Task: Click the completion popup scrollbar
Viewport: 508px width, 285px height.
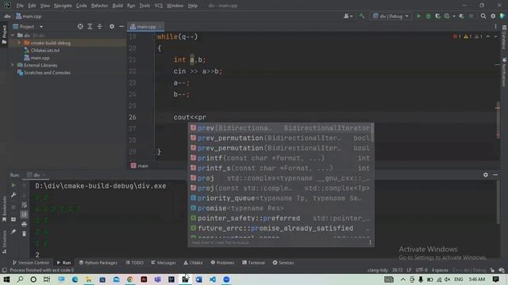Action: [372, 133]
